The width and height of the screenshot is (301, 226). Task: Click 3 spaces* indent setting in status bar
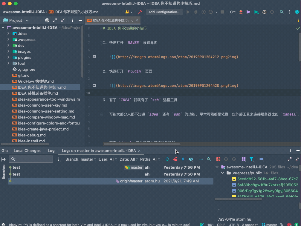pyautogui.click(x=250, y=225)
